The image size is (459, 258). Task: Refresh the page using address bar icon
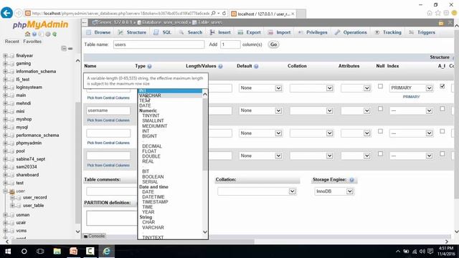[224, 13]
